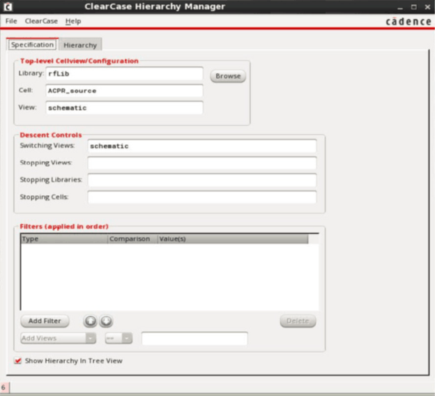Focus the Library field containing rfLib
The height and width of the screenshot is (396, 435).
pos(124,74)
